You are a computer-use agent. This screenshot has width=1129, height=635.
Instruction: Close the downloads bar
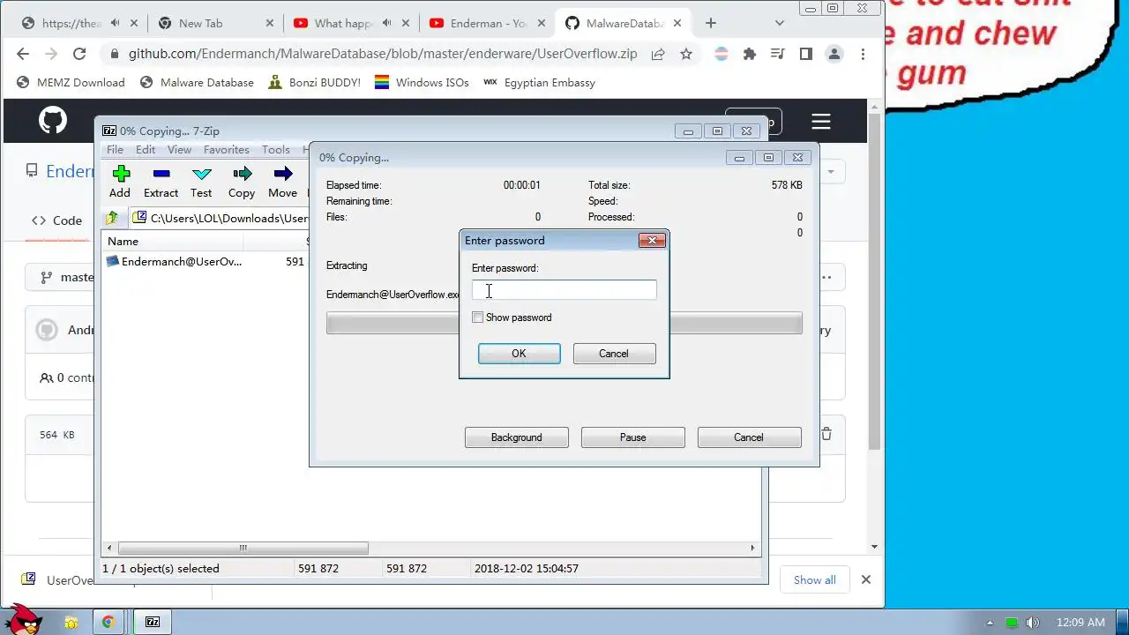point(866,579)
